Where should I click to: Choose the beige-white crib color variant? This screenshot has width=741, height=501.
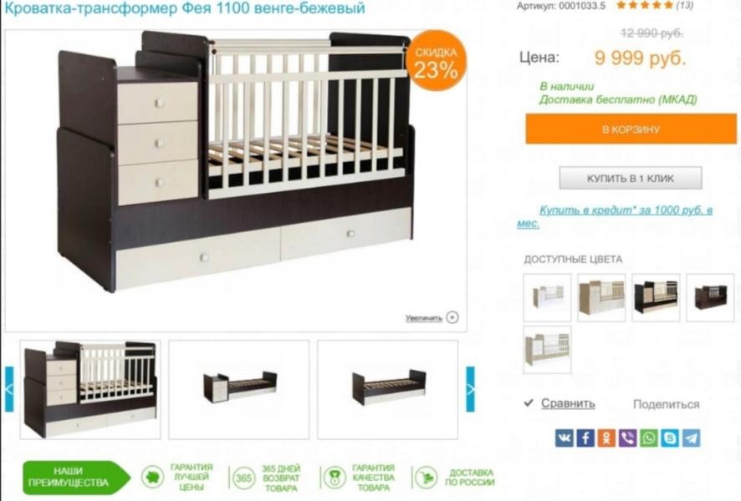[601, 297]
